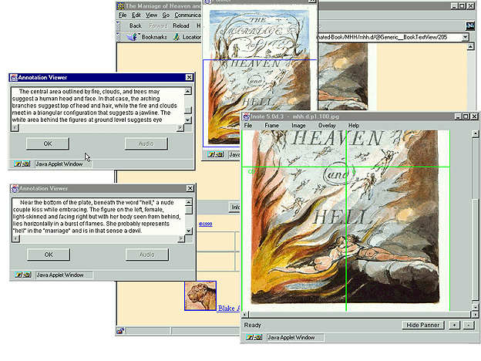Click the plus zoom-in button in Inote
Screen dimensions: 481x361
(x=454, y=325)
